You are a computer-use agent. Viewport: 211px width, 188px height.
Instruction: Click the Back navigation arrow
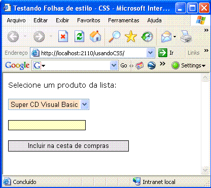pos(13,36)
